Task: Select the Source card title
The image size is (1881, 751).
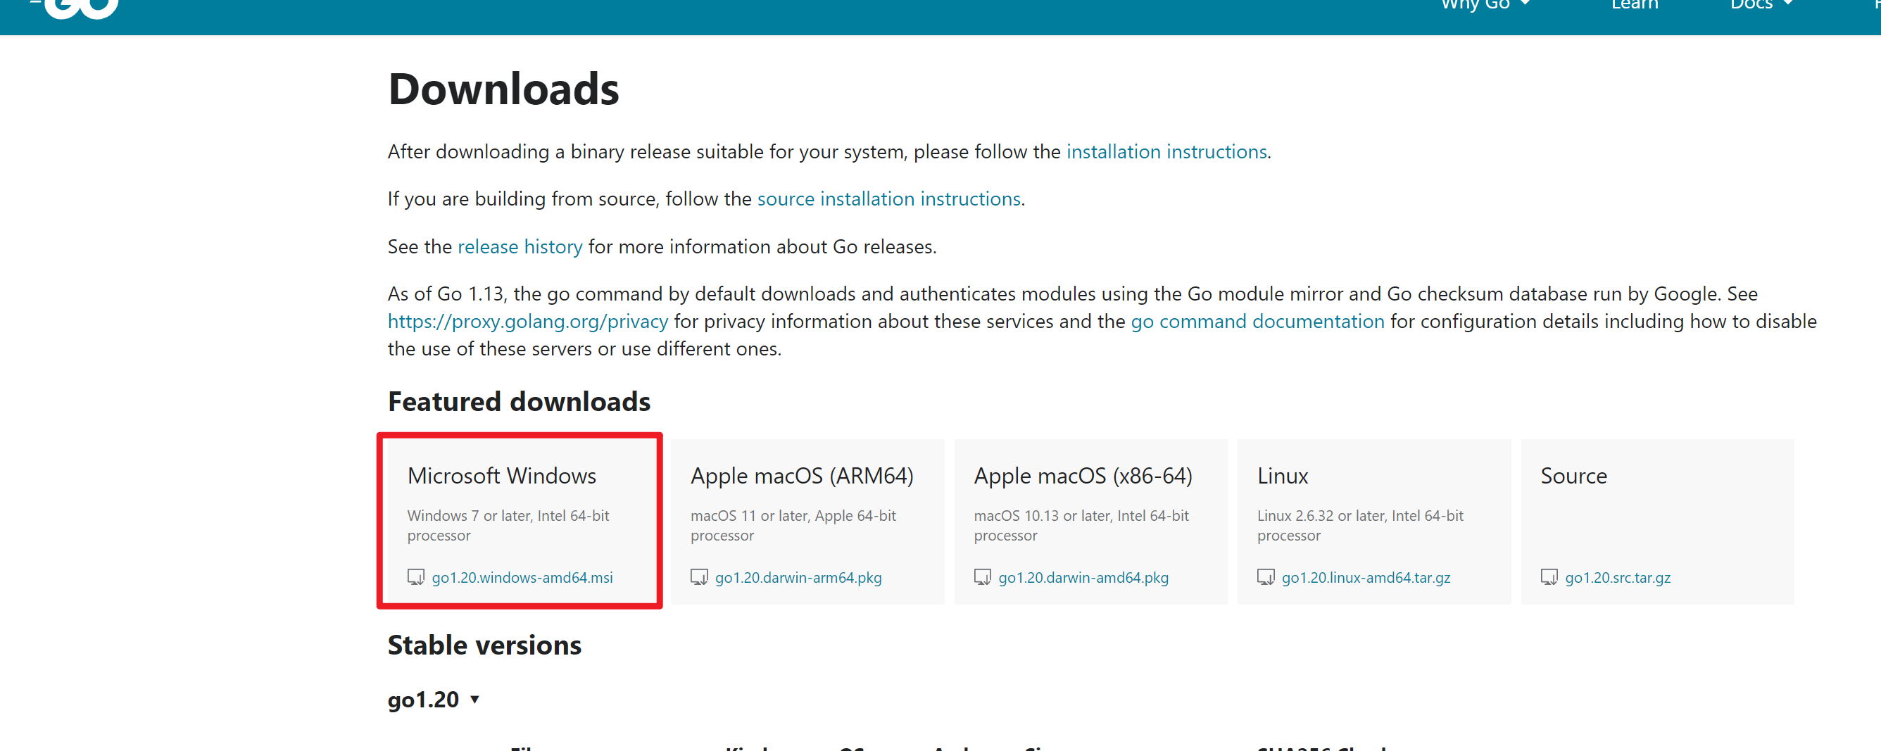Action: point(1573,476)
